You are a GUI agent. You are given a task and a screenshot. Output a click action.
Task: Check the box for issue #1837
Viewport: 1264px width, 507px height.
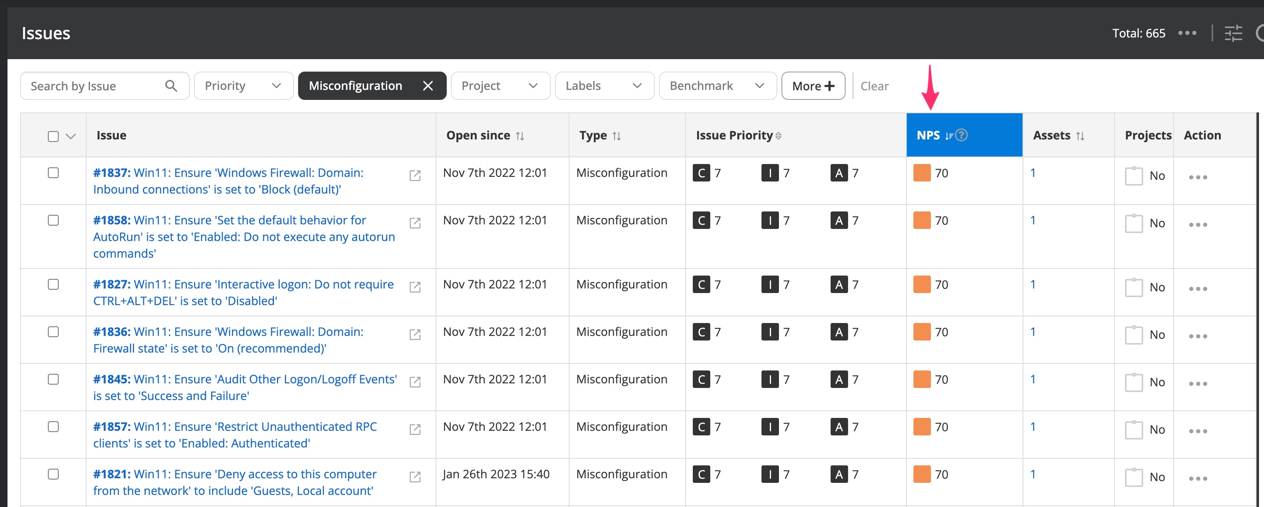coord(53,173)
